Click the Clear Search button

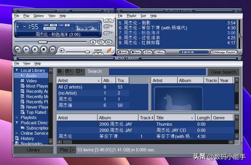(x=223, y=72)
